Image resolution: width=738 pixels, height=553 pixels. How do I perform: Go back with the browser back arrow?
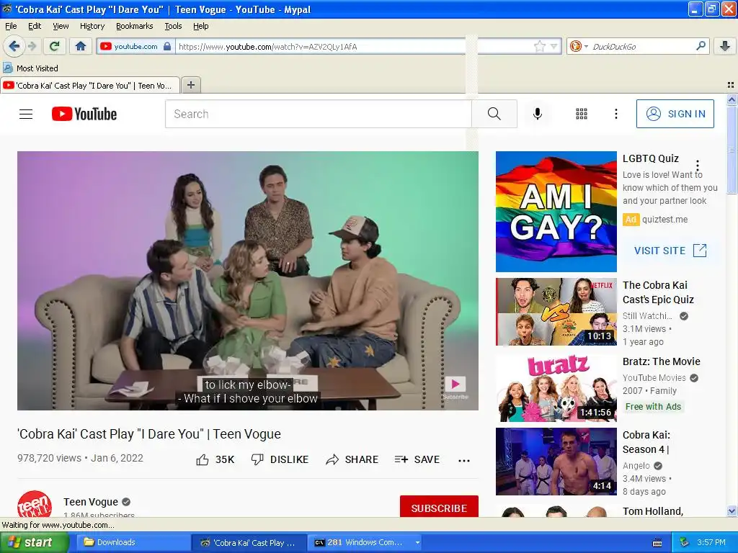pos(14,46)
